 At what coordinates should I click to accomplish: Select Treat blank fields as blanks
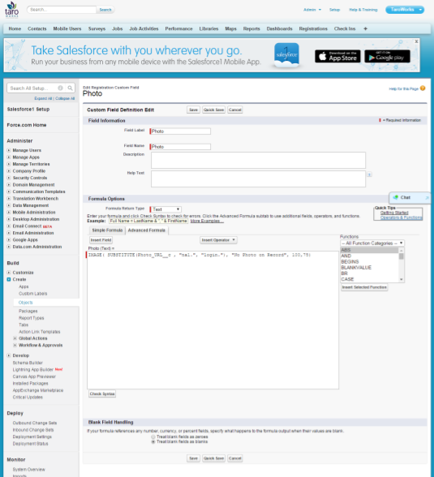(153, 441)
